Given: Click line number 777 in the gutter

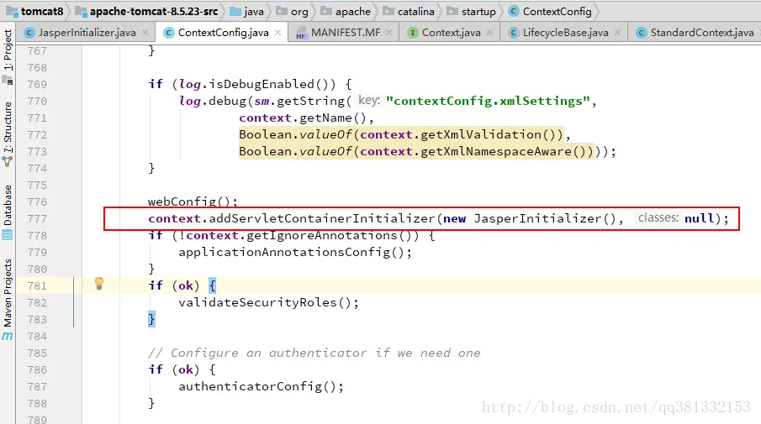Looking at the screenshot, I should (x=37, y=218).
